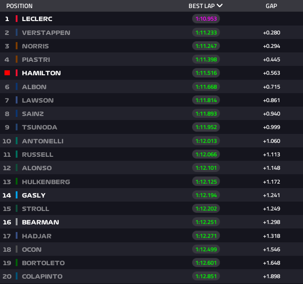This screenshot has width=303, height=284.
Task: Click Sainz's +0.940 gap value
Action: pos(271,114)
